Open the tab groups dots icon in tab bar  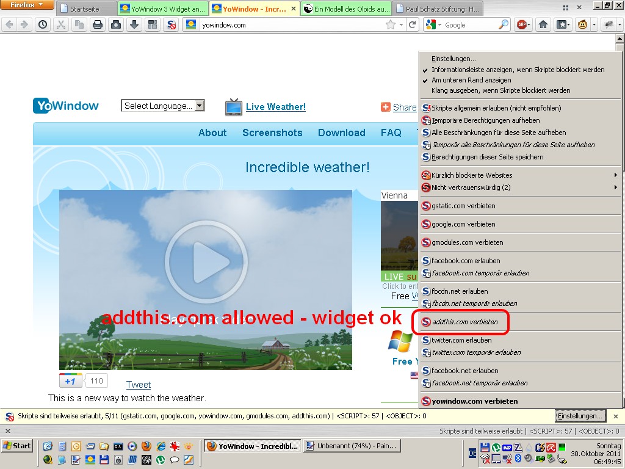click(x=566, y=7)
